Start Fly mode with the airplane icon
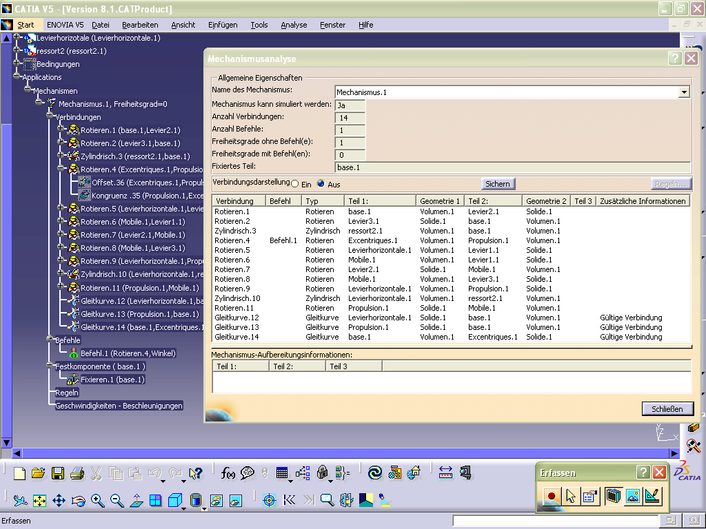Viewport: 706px width, 529px height. click(x=20, y=500)
